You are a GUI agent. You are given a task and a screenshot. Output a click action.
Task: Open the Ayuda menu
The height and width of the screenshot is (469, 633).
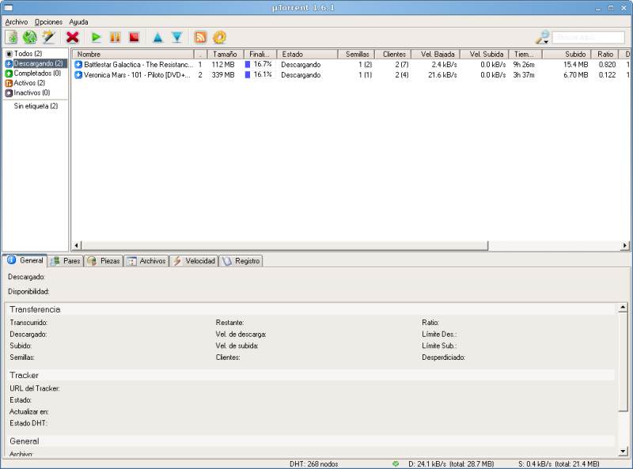78,22
